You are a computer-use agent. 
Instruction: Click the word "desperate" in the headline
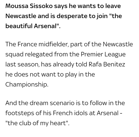72,16
